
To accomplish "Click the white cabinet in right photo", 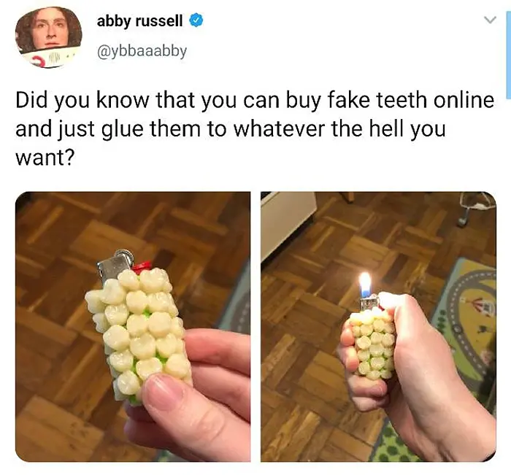I will 288,222.
